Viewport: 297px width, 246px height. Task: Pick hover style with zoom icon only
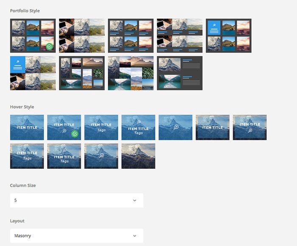175,127
